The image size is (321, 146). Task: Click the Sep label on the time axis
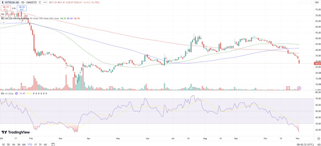tap(236, 138)
